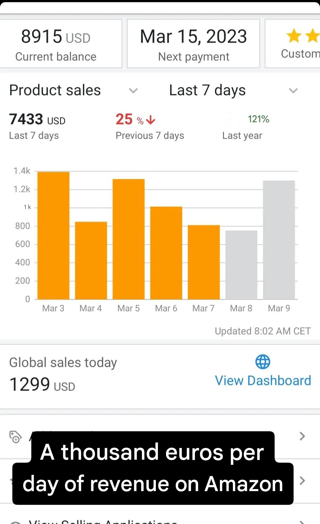The image size is (320, 524).
Task: Tap the 7433 USD sales total
Action: pos(37,119)
